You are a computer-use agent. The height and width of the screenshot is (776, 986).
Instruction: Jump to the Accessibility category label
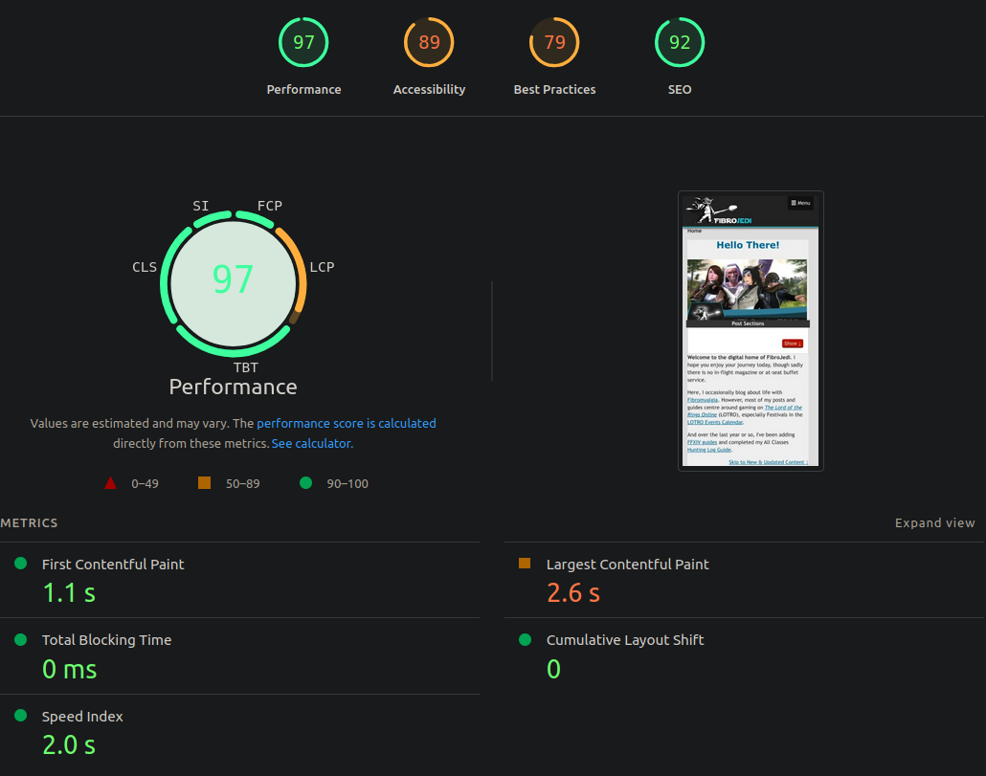pos(429,89)
